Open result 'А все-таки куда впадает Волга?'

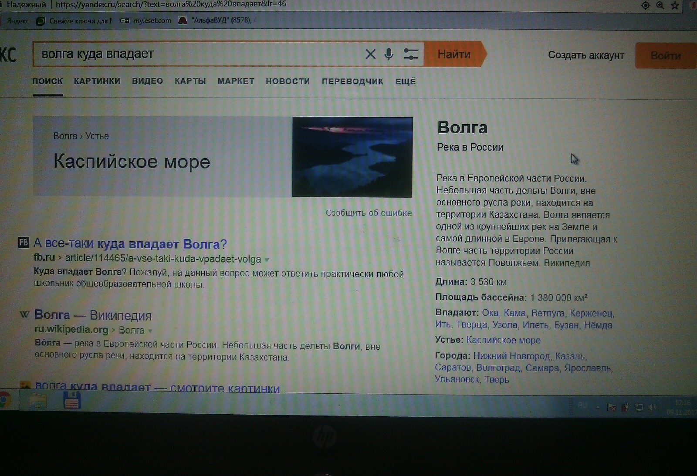[130, 244]
